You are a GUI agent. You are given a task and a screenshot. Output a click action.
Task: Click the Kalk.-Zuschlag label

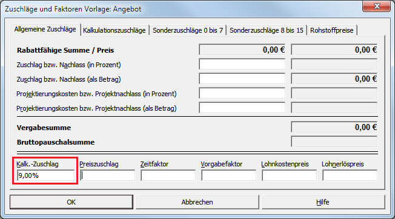[38, 164]
